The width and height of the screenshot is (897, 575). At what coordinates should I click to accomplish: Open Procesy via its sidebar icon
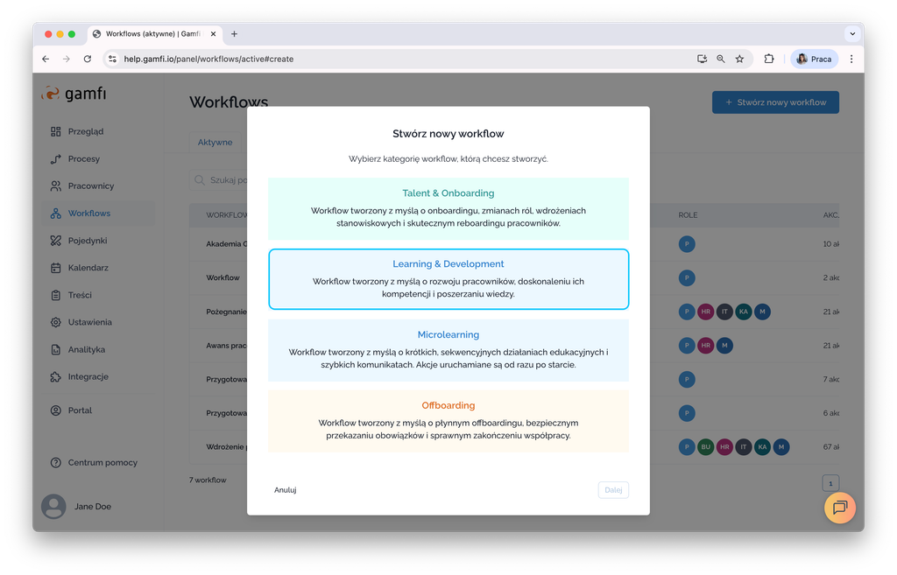click(x=56, y=159)
